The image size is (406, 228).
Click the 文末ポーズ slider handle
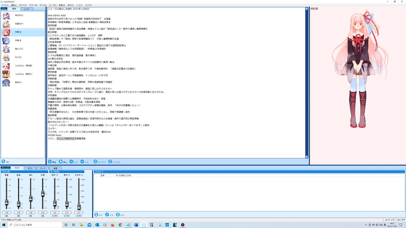pyautogui.click(x=79, y=206)
